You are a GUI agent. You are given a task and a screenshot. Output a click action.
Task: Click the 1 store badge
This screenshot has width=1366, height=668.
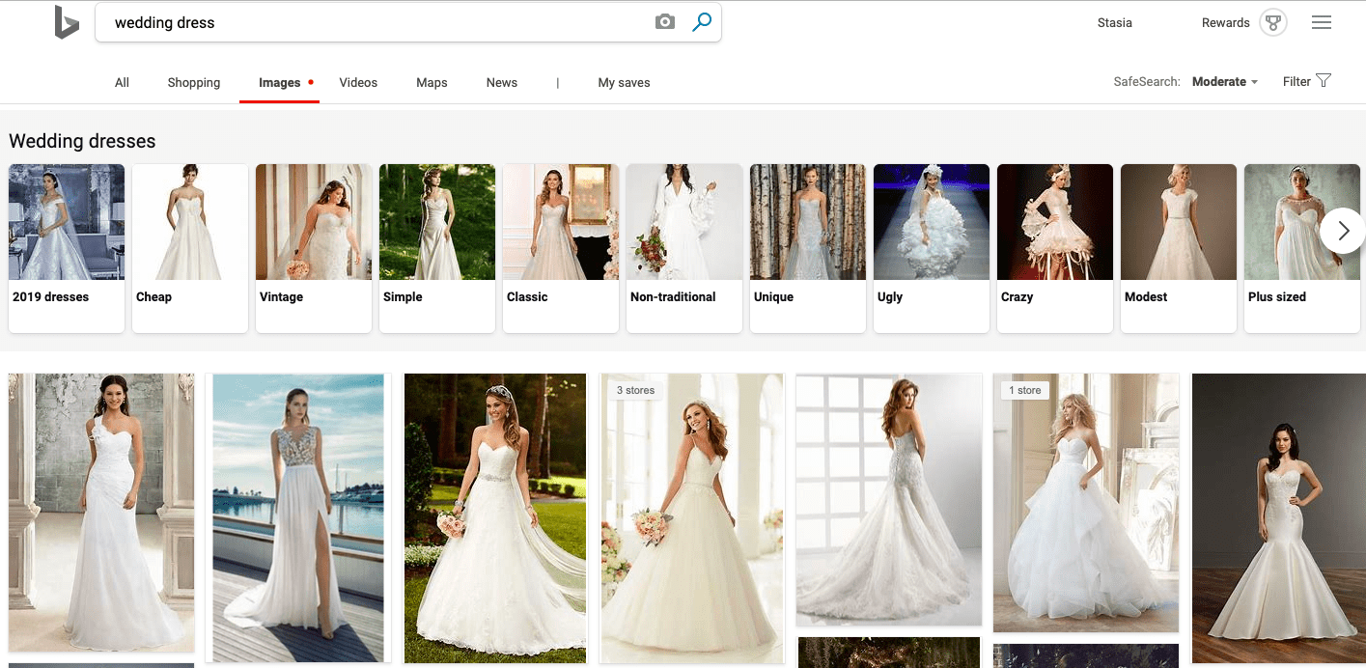[1025, 390]
